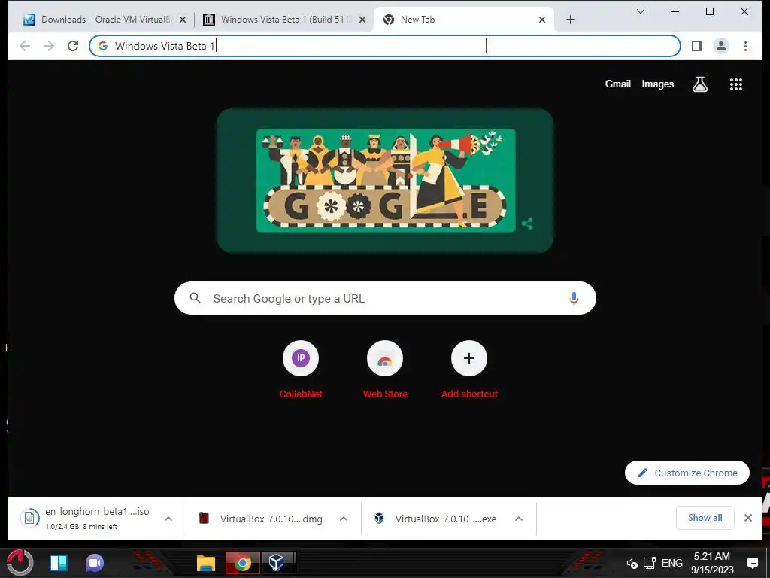Go back to the previous page
Viewport: 770px width, 578px height.
pyautogui.click(x=25, y=46)
